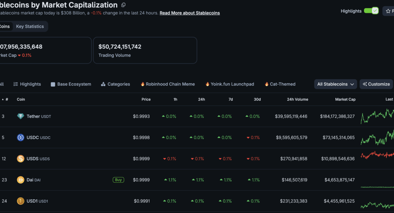Open the Customize button
Screen dimensions: 394x213
[x=376, y=84]
